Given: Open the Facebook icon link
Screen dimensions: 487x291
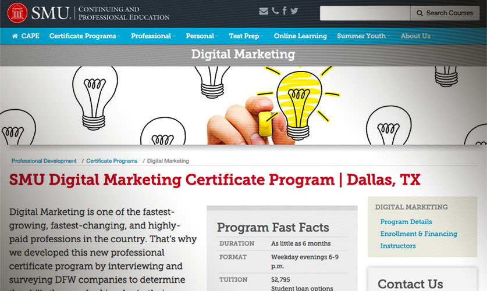Looking at the screenshot, I should 285,11.
